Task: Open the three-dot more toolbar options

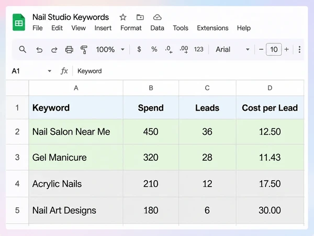Action: (299, 50)
